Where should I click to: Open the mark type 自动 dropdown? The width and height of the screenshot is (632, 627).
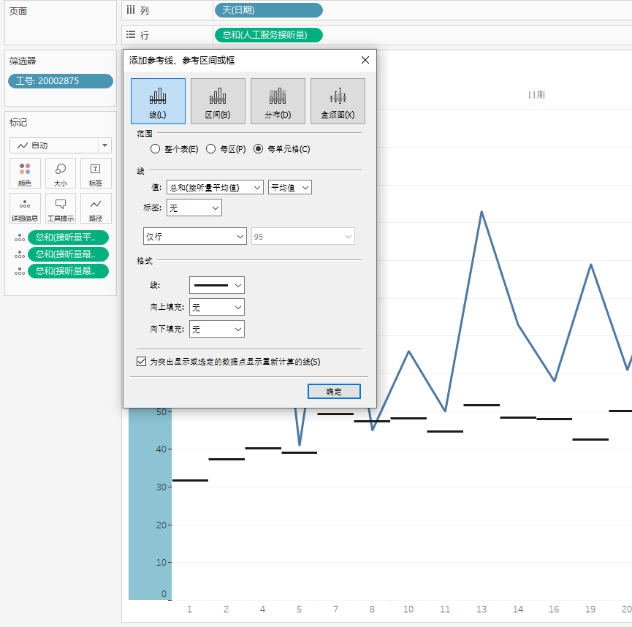pyautogui.click(x=61, y=145)
